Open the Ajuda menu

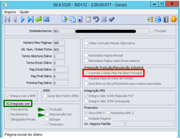[x=24, y=12]
